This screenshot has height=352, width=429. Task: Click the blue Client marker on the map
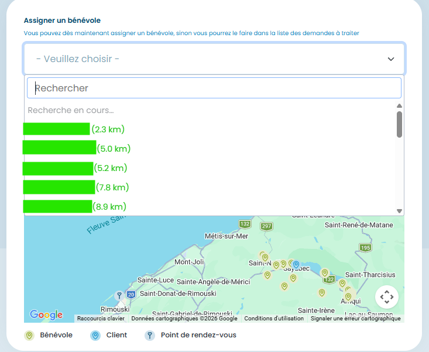(x=296, y=265)
